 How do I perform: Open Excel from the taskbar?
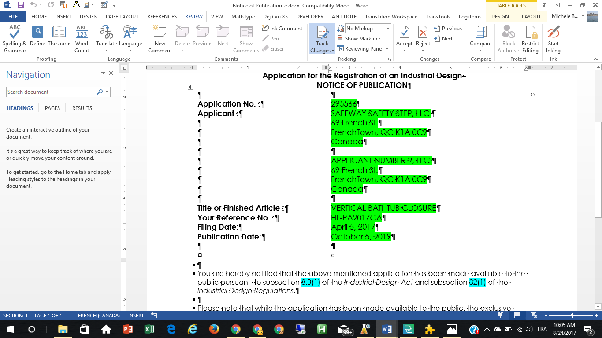pyautogui.click(x=149, y=329)
